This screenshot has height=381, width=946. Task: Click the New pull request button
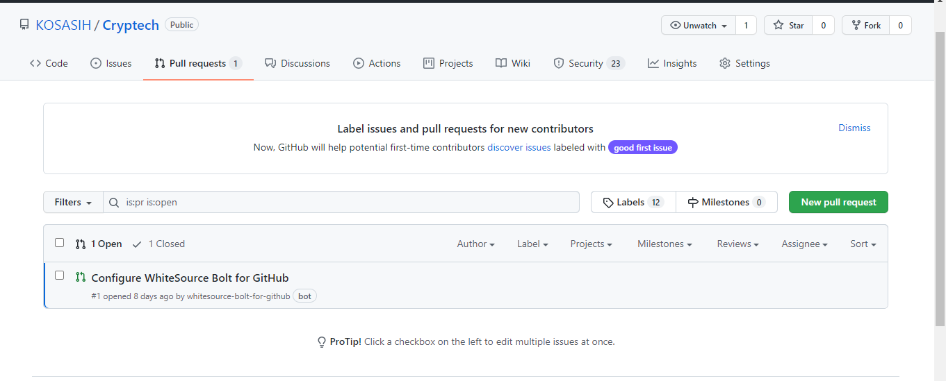tap(838, 202)
